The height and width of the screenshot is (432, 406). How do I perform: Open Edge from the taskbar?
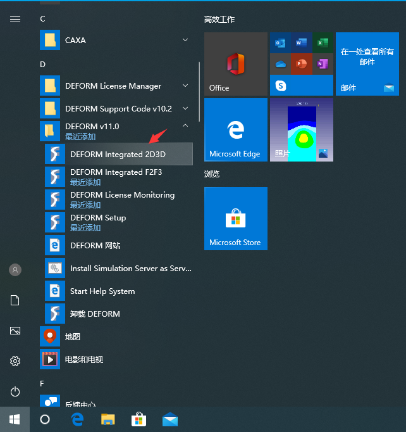click(77, 419)
